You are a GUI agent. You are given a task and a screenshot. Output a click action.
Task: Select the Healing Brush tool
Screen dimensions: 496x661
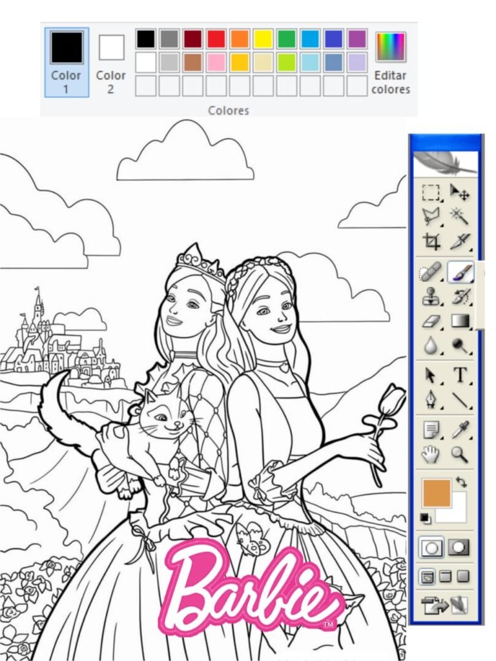tap(431, 272)
